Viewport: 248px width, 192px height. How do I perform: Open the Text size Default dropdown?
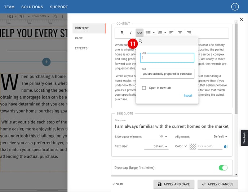point(156,146)
